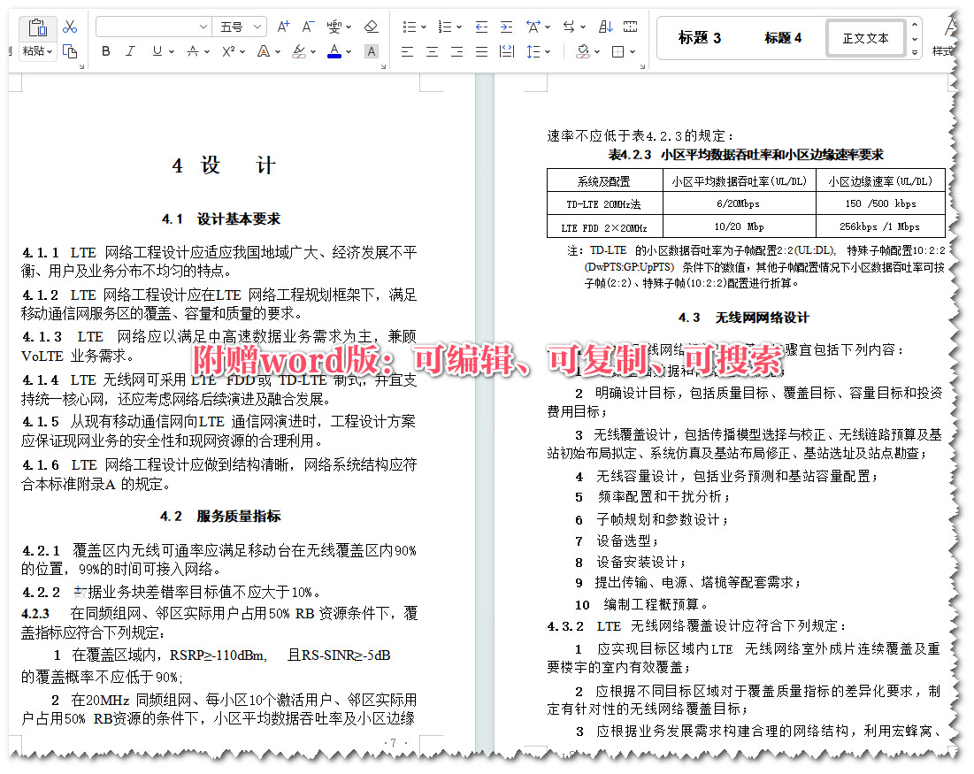Apply character shading with the A box icon

(x=372, y=53)
